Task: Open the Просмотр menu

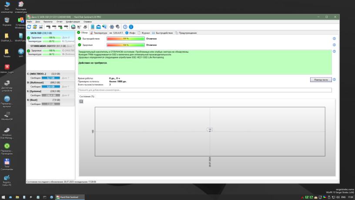Action: (x=48, y=22)
